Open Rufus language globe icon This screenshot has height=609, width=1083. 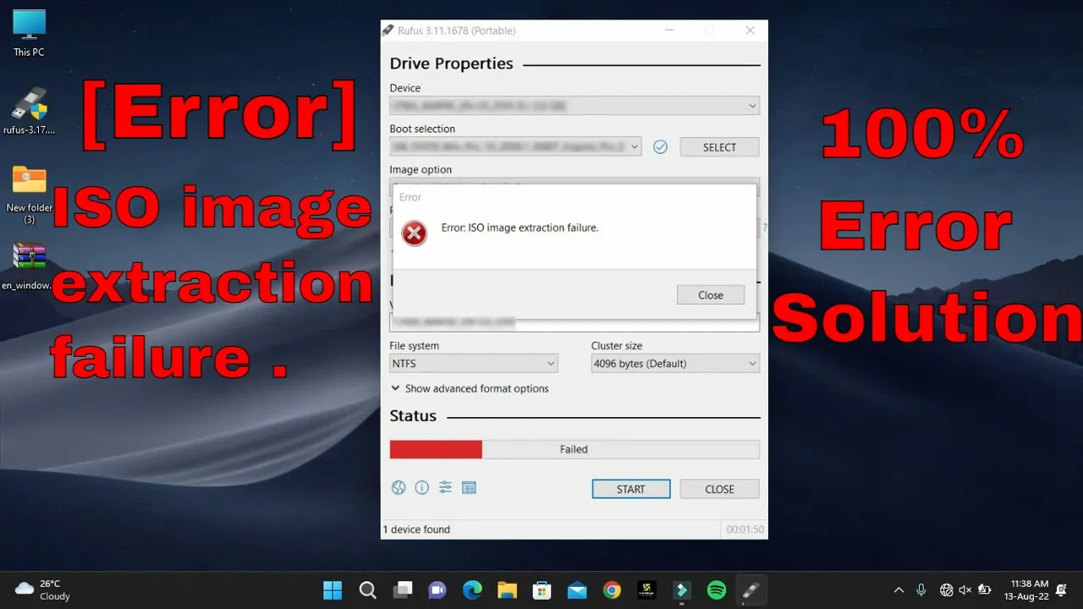[x=399, y=487]
